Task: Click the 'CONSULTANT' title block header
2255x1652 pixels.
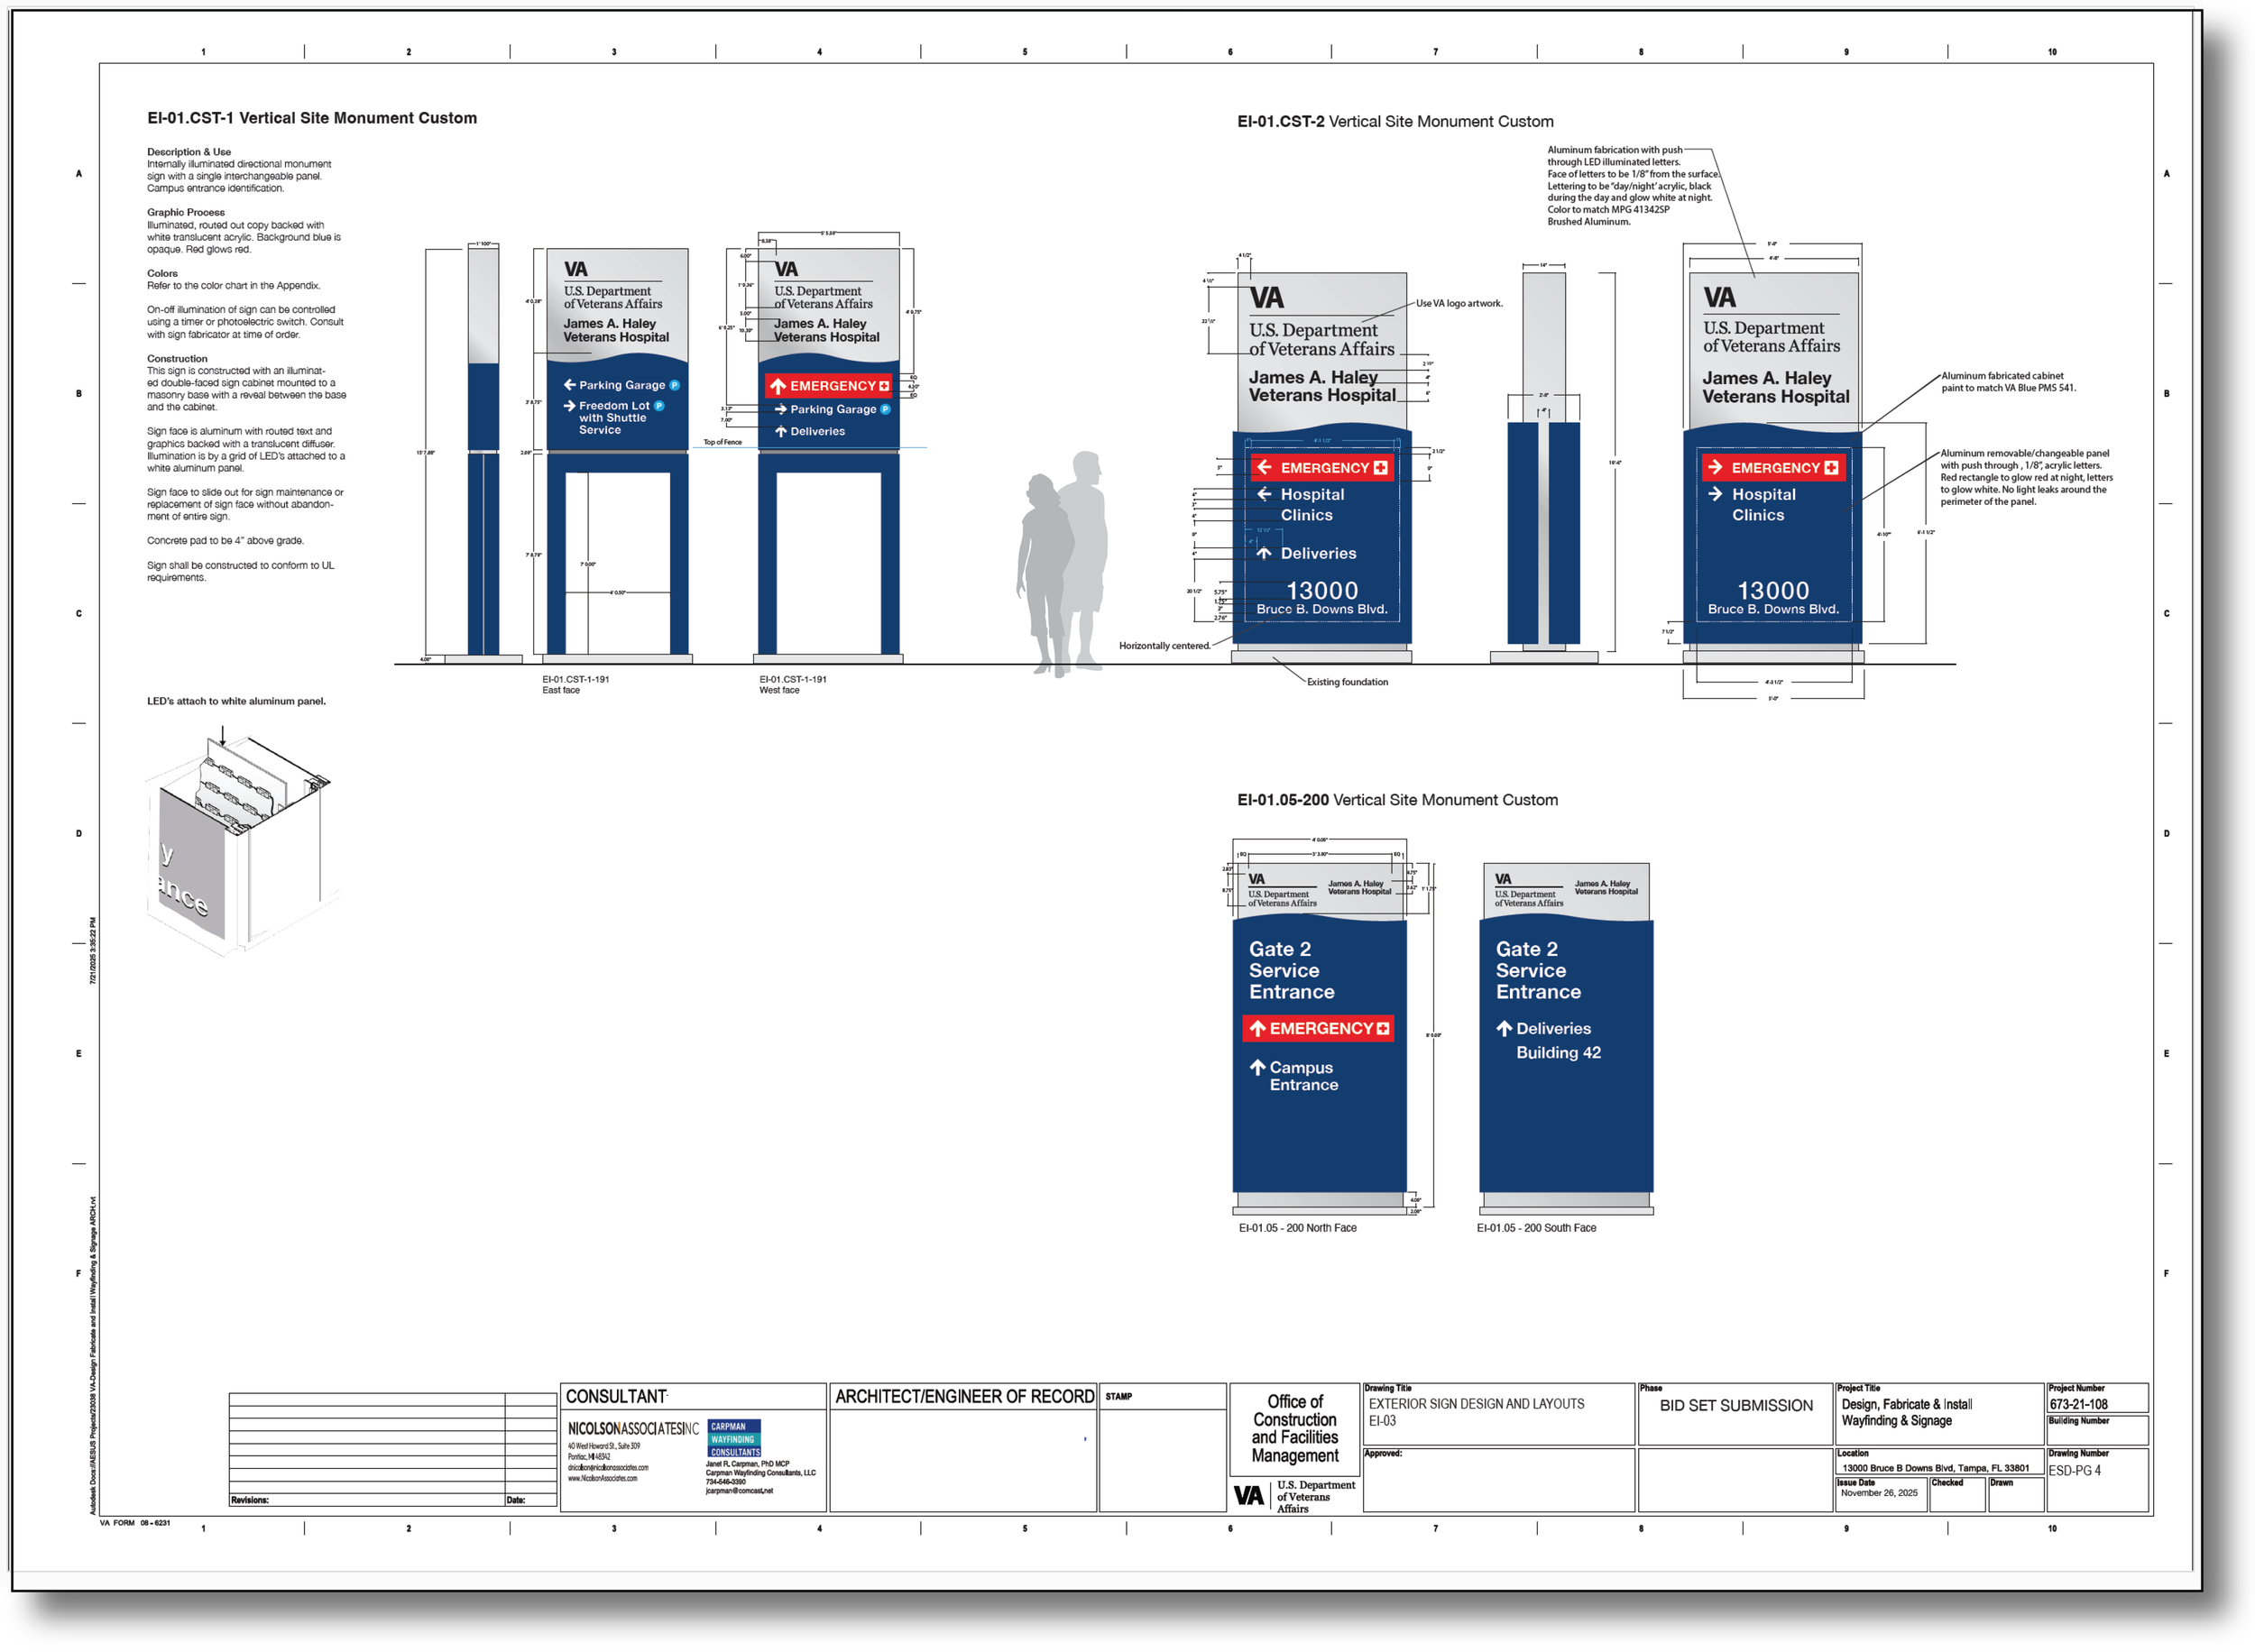Action: (x=616, y=1398)
